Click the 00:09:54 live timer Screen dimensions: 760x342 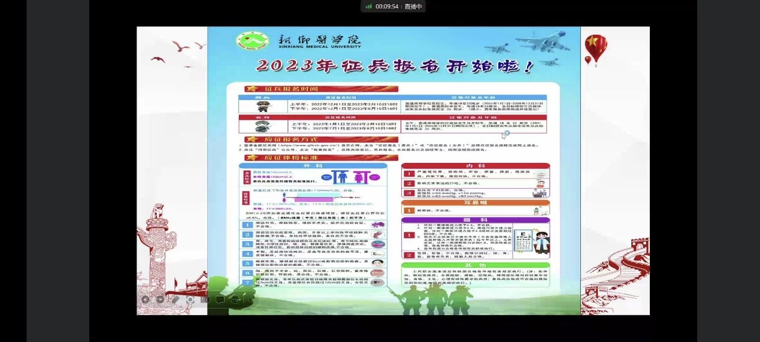387,7
